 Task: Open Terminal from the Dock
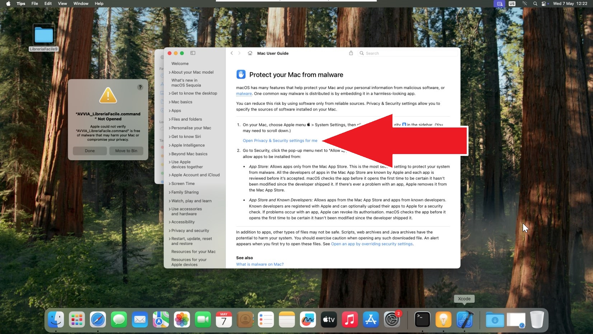point(422,319)
